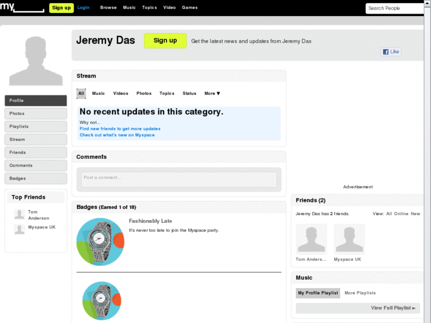
Task: Open Myspace UK thumbnail in Friends panel
Action: [x=349, y=239]
